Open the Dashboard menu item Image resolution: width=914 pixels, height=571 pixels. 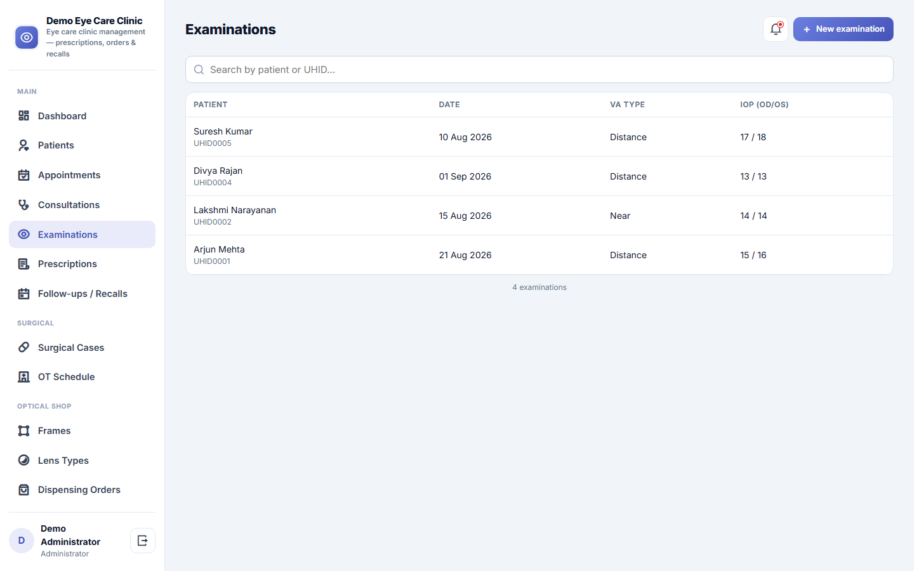[x=82, y=115]
